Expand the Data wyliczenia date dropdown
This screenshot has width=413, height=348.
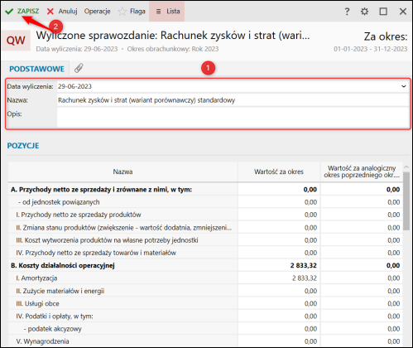(404, 86)
